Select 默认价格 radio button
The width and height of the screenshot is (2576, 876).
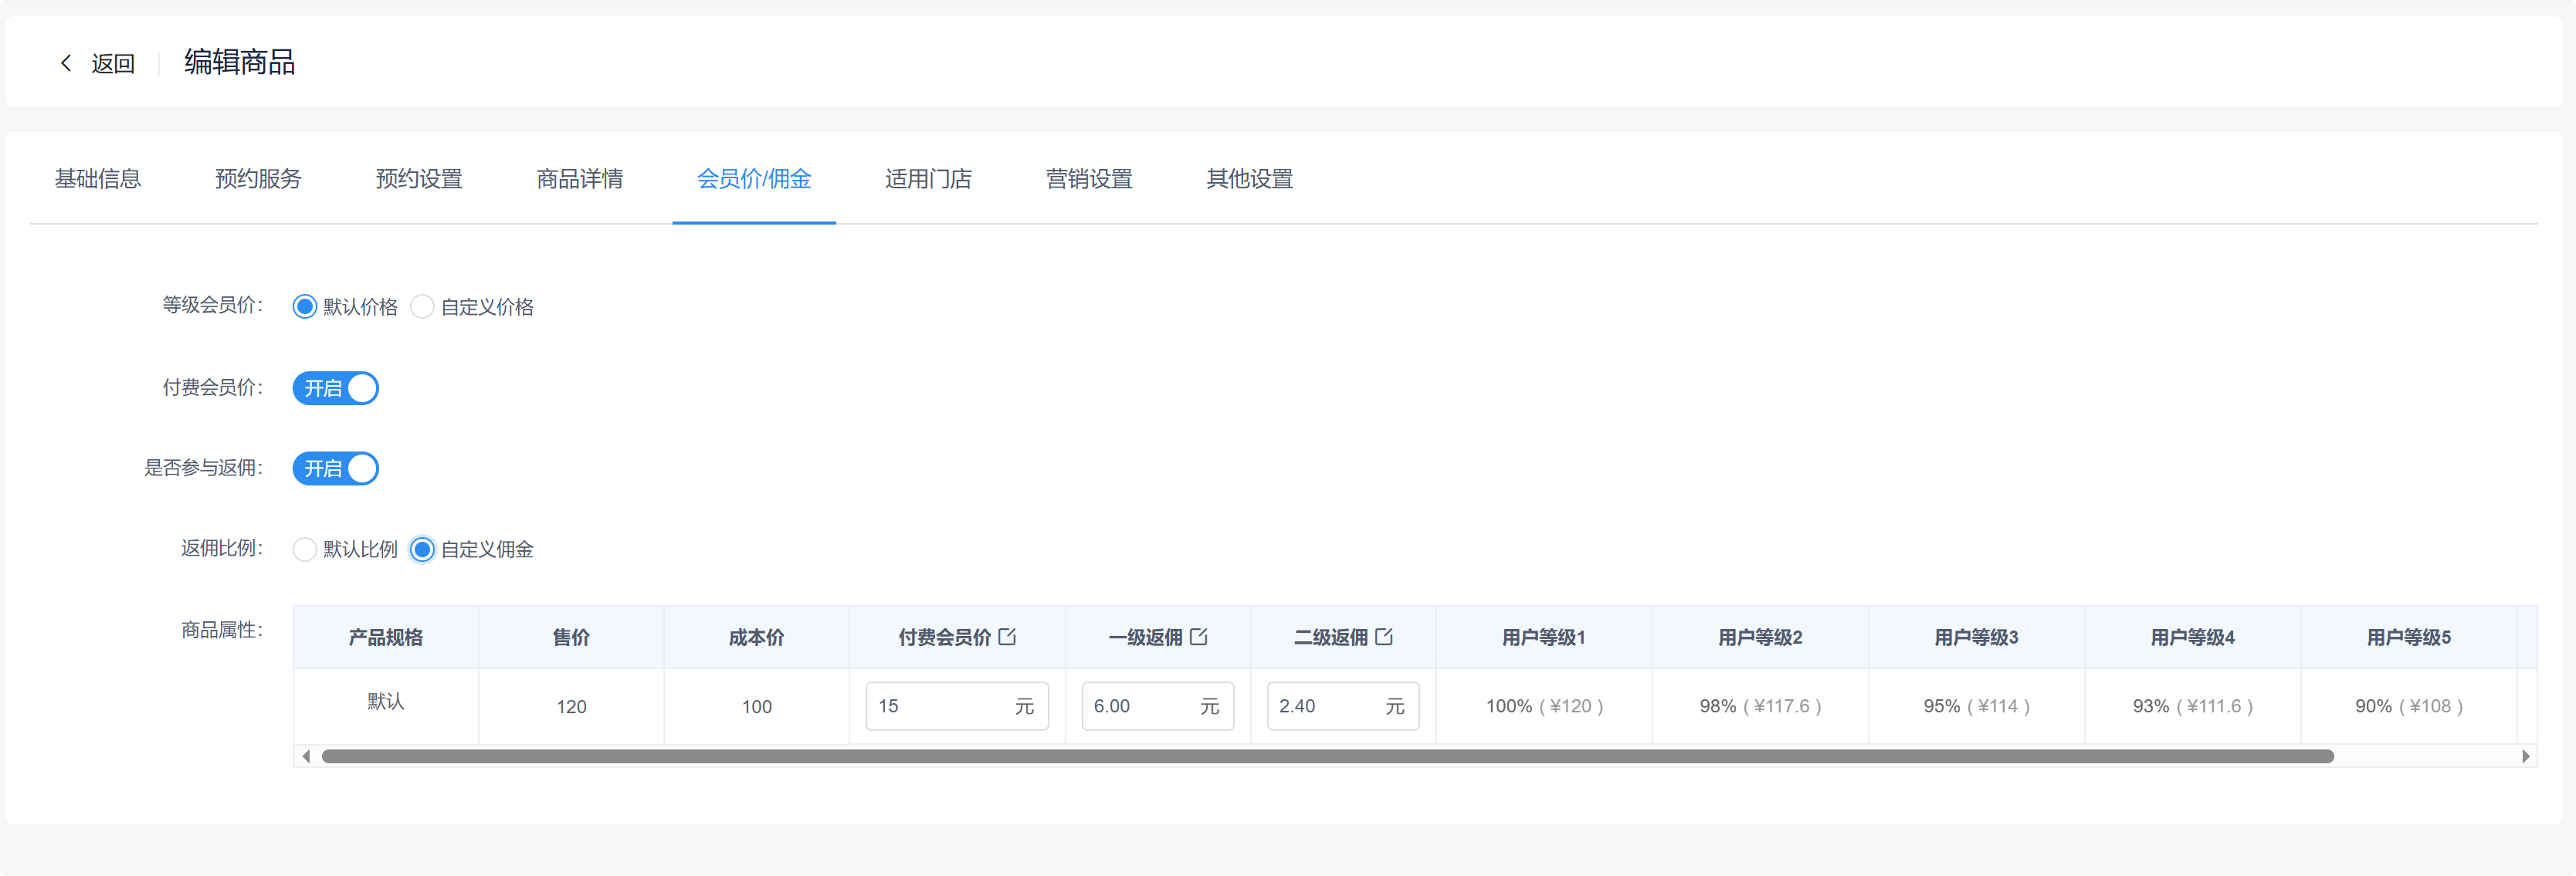[305, 307]
